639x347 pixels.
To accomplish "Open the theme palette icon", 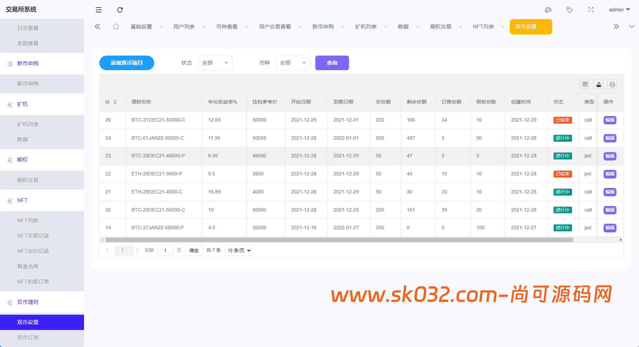I will tap(548, 10).
